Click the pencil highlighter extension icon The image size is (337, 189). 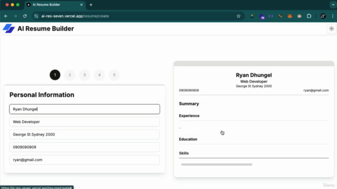pos(252,16)
